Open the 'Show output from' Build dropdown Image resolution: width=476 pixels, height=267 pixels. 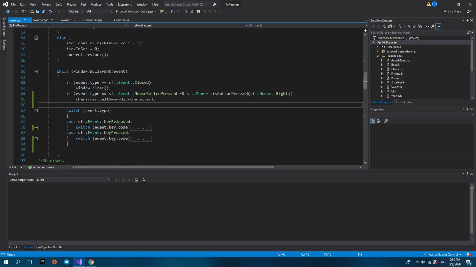point(73,180)
